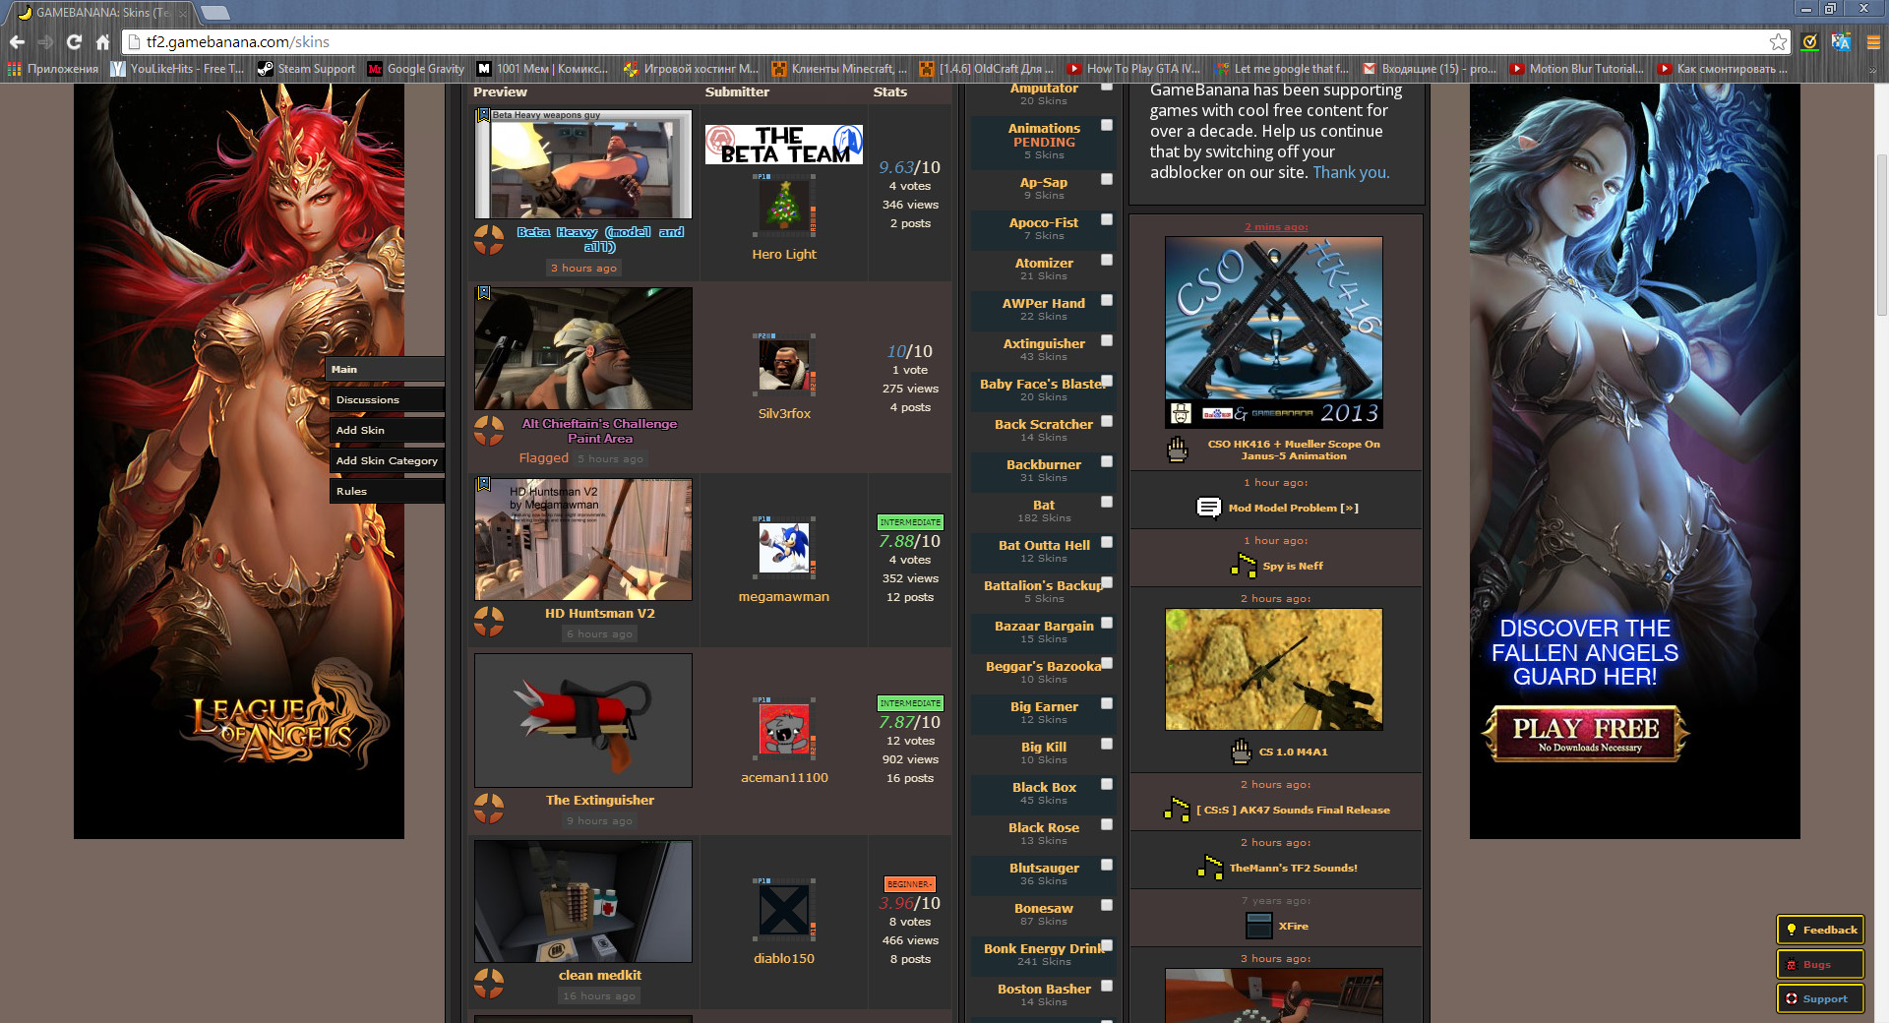Switch to the GAMEBANANA: Skins browser tab
Viewport: 1889px width, 1023px height.
[100, 13]
